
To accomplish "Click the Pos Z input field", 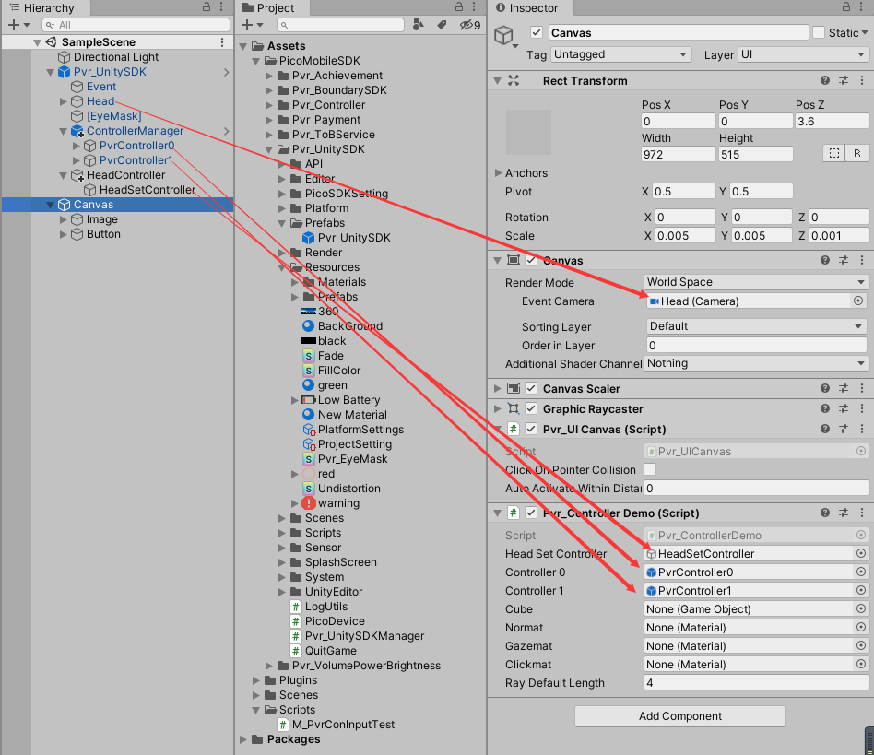I will 832,121.
